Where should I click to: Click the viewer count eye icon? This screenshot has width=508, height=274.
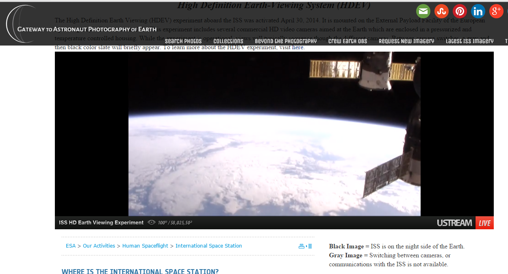pos(152,222)
